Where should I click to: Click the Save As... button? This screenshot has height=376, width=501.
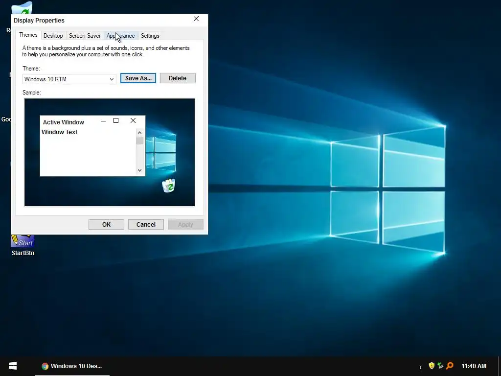pos(138,78)
